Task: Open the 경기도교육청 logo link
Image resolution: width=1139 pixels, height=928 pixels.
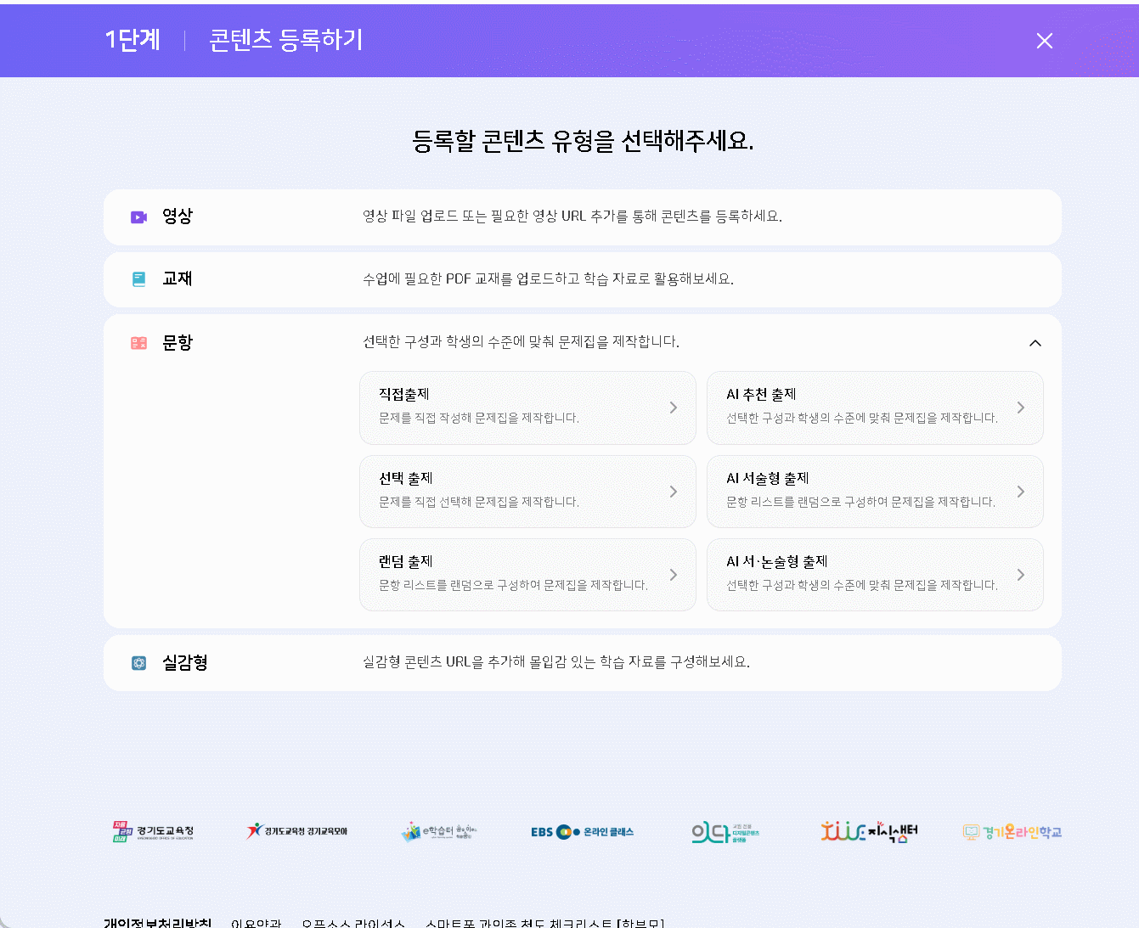Action: click(x=154, y=831)
